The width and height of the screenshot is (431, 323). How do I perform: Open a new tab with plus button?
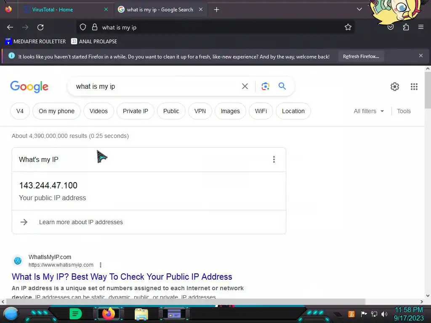click(217, 10)
